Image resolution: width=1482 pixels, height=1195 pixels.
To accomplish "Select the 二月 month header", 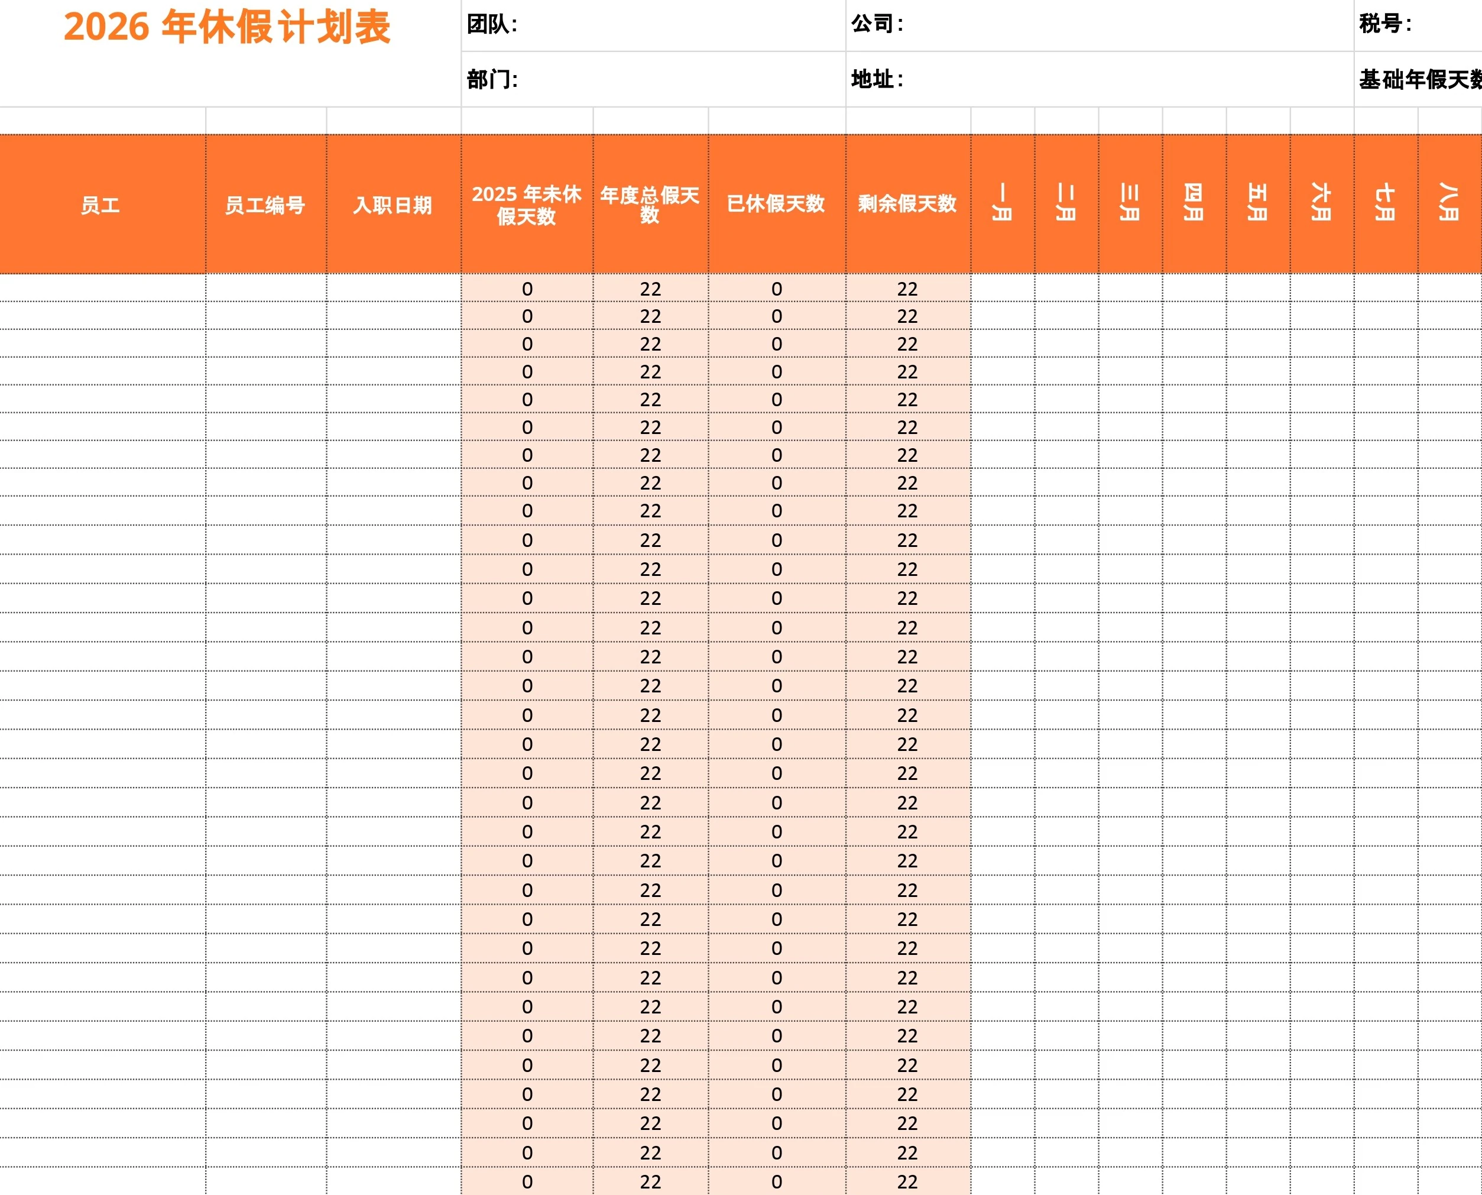I will 1066,205.
